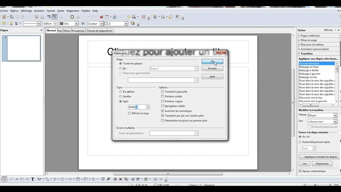Click the Print icon in toolbar
Viewport: 341px width, 192px height.
point(42,17)
